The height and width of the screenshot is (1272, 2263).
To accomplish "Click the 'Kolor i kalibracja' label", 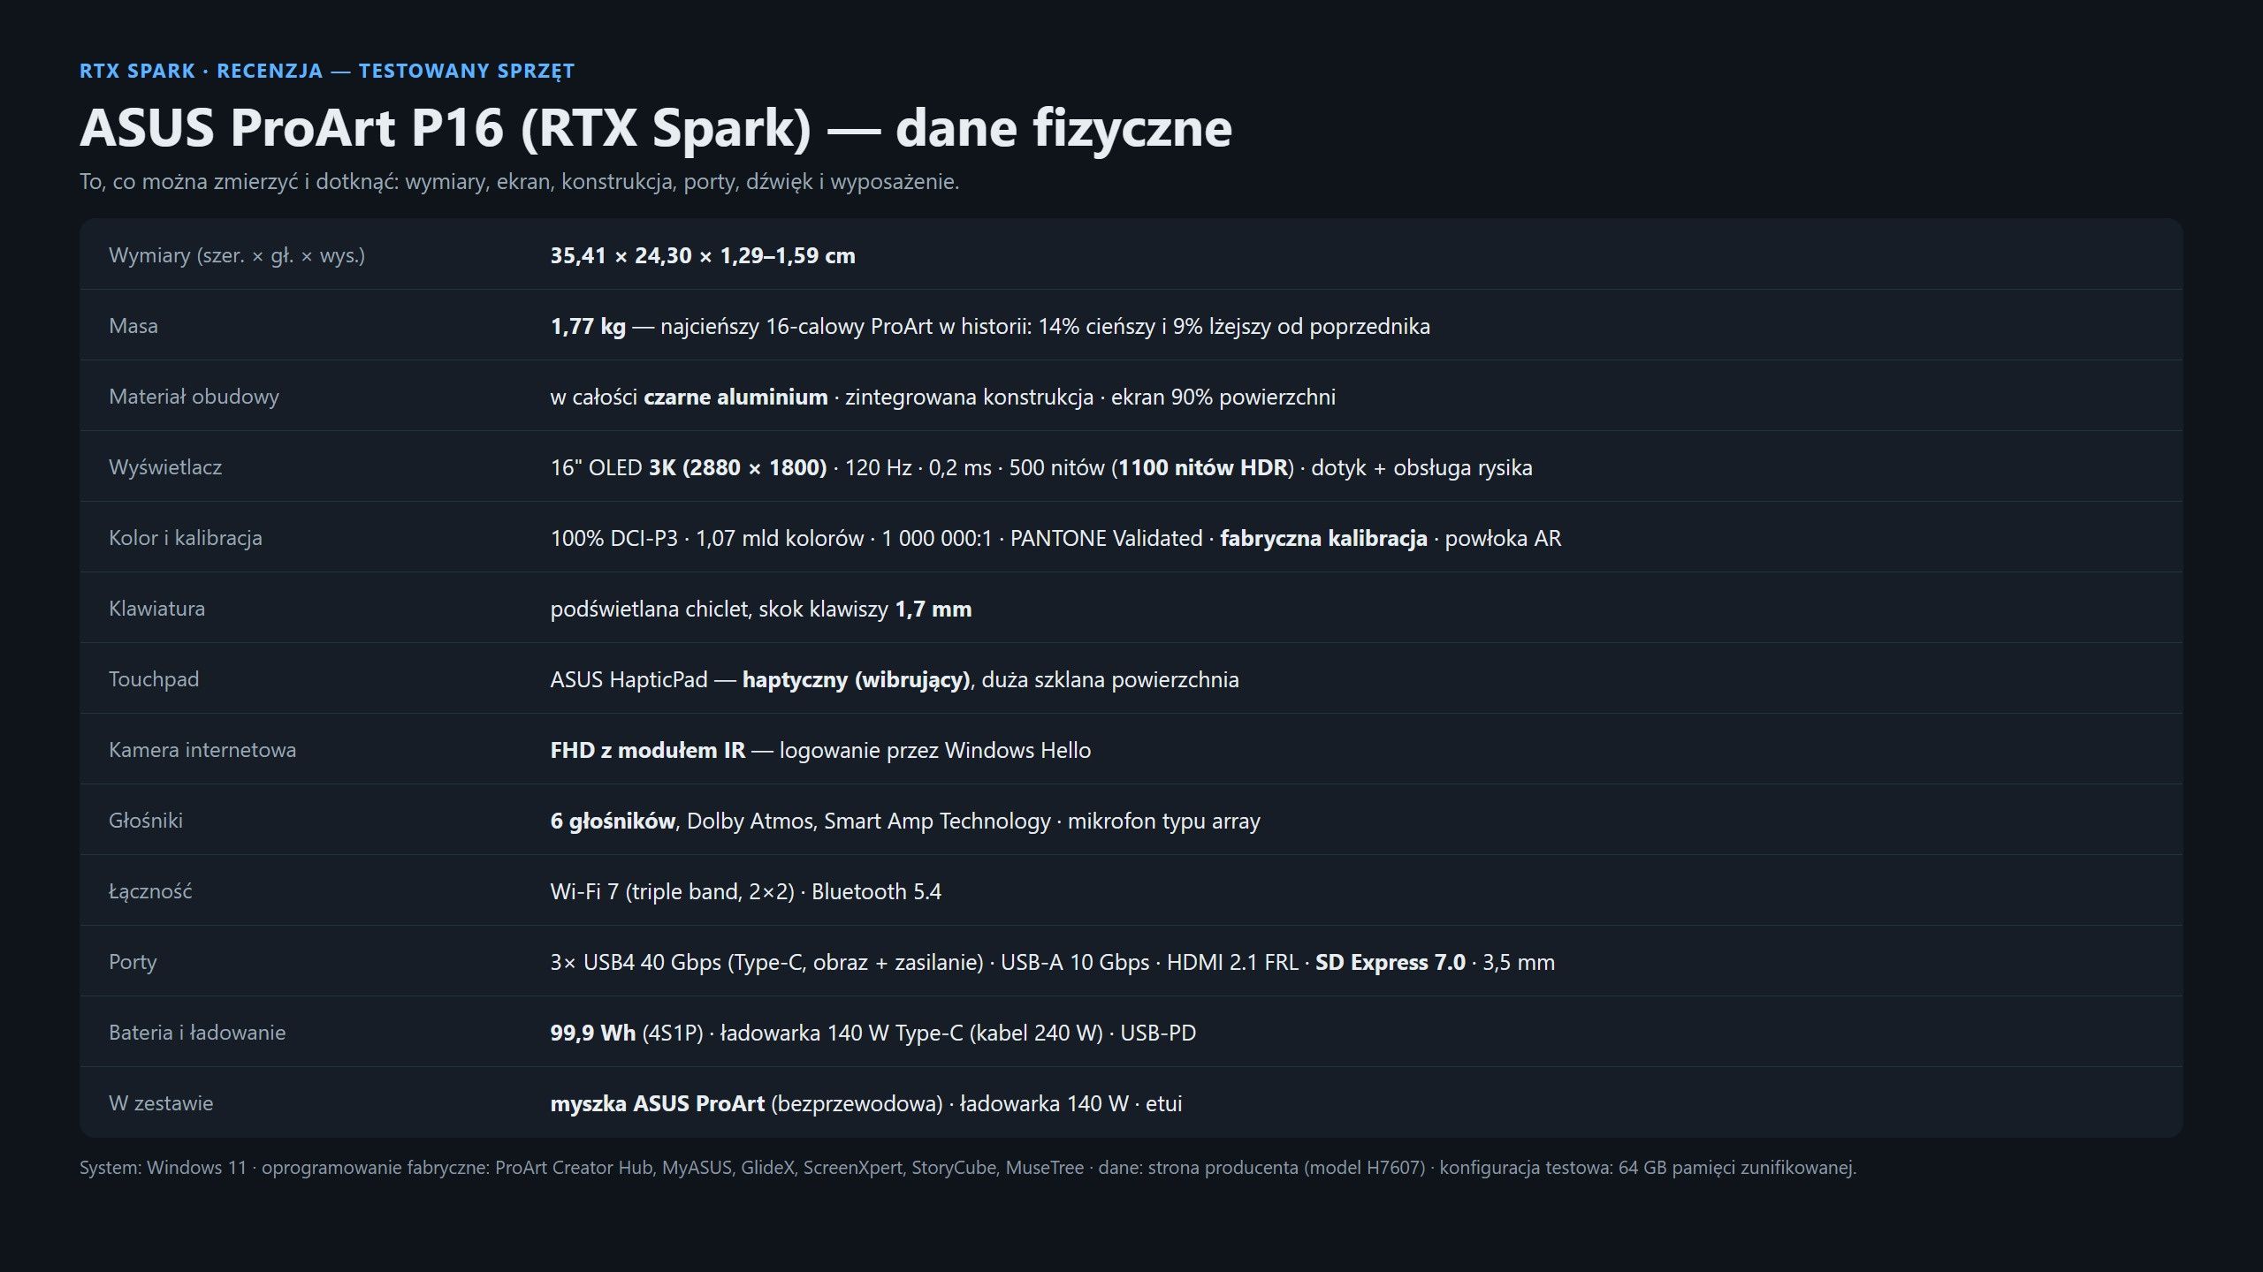I will click(186, 538).
